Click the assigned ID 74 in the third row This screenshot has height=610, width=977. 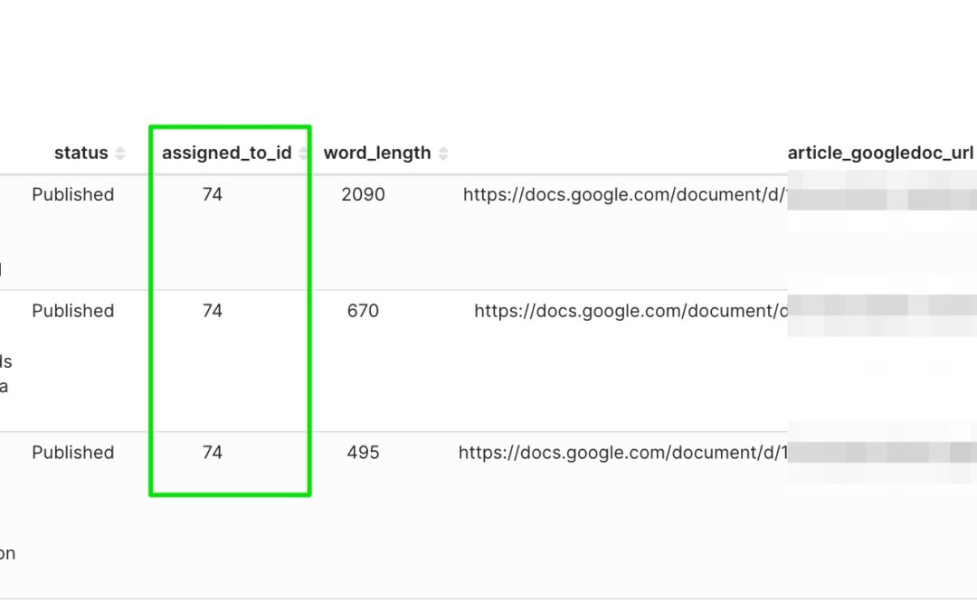(213, 453)
